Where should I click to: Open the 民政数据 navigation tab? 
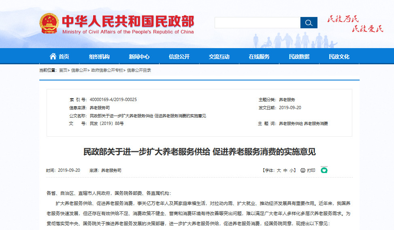(x=299, y=57)
